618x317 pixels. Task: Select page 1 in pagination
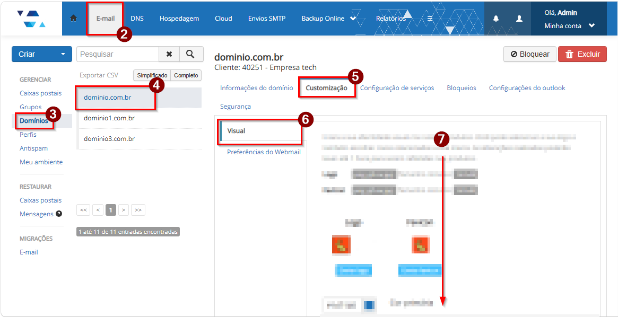tap(111, 210)
